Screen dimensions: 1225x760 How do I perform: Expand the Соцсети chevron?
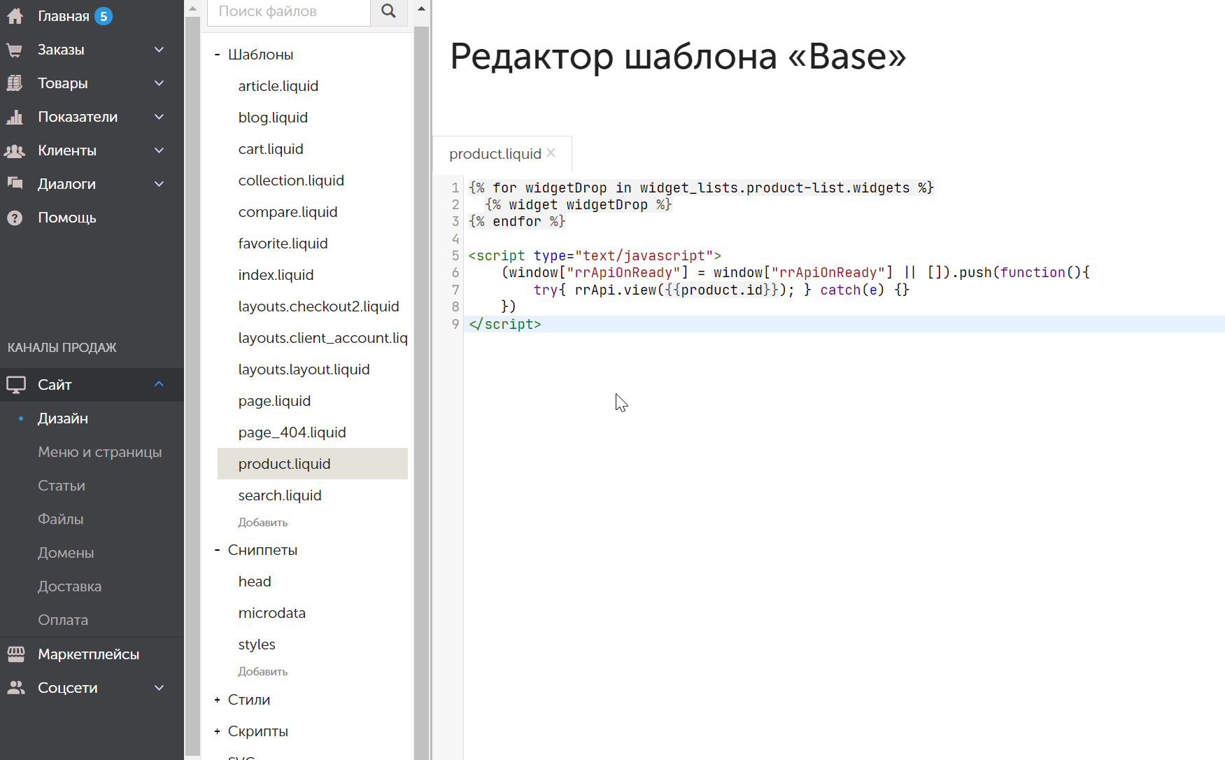tap(159, 688)
